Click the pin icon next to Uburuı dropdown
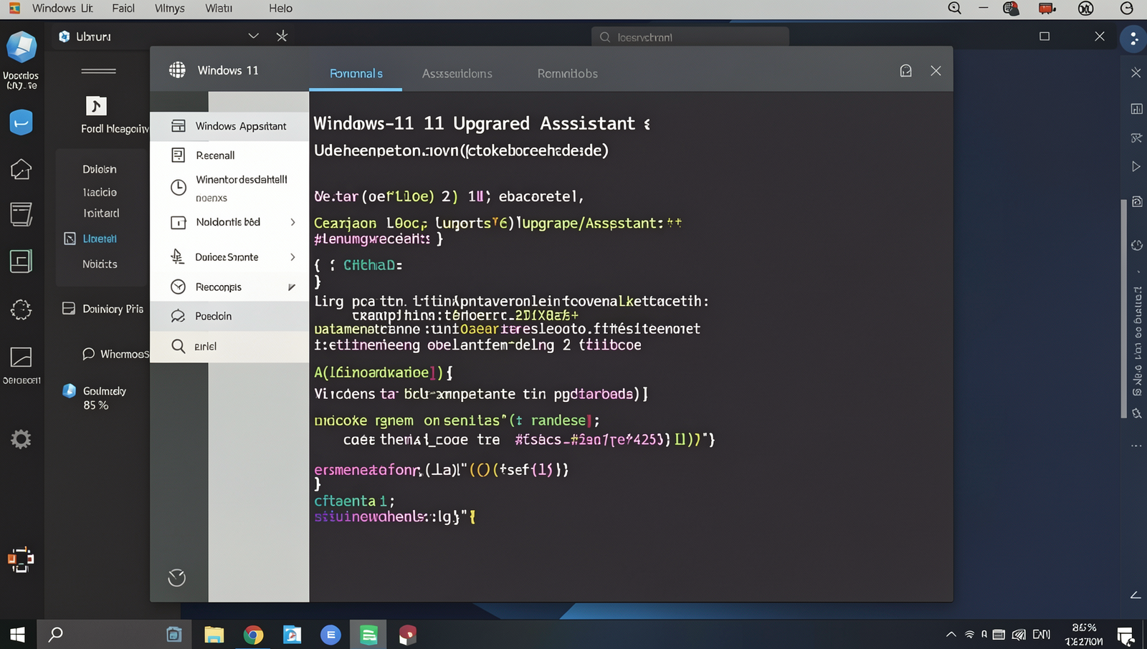 tap(282, 36)
